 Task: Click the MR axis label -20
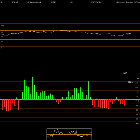(137, 106)
